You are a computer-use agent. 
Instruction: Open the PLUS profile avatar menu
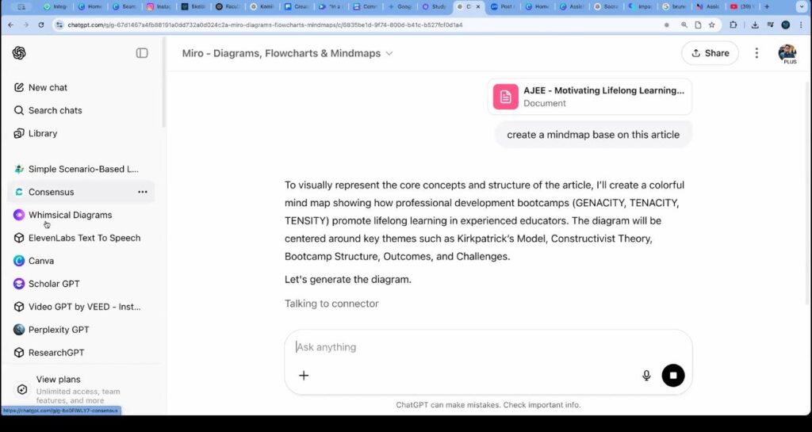(x=787, y=53)
